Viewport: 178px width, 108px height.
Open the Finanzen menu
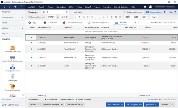click(97, 7)
